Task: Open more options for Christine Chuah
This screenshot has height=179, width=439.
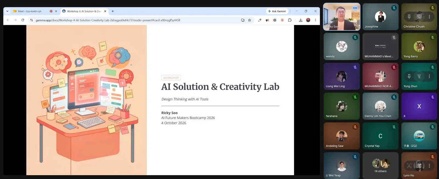Action: (x=429, y=17)
